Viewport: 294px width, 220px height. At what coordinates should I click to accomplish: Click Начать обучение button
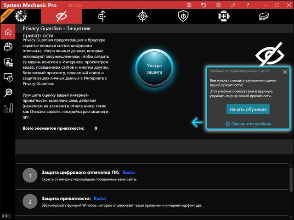[x=248, y=109]
